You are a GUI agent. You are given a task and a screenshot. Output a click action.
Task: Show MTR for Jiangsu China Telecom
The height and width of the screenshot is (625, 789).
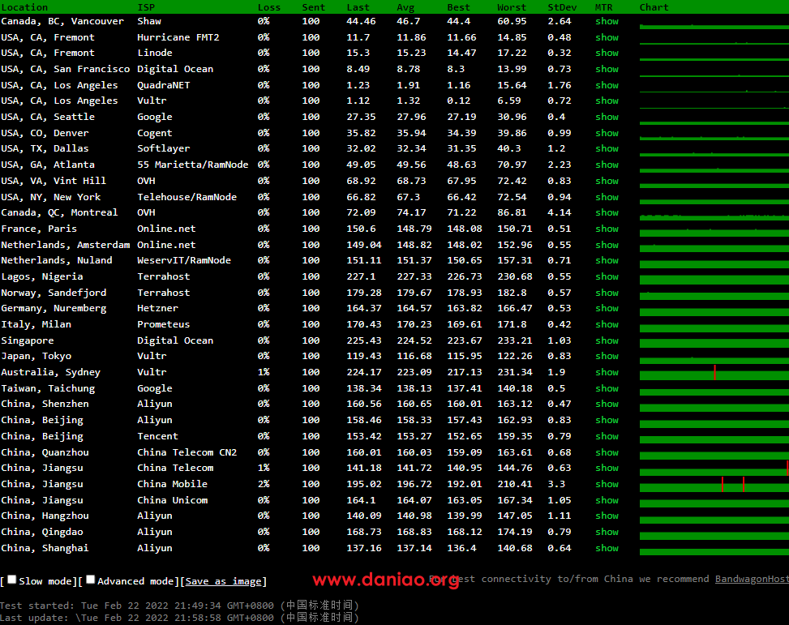pos(607,468)
